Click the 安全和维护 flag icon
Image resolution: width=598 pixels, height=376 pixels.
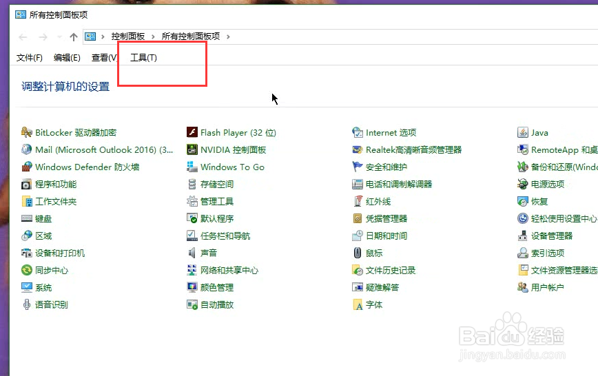coord(358,167)
